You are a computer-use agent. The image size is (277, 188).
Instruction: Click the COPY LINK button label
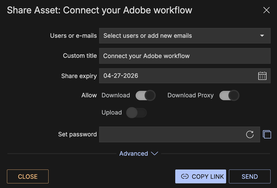click(208, 176)
